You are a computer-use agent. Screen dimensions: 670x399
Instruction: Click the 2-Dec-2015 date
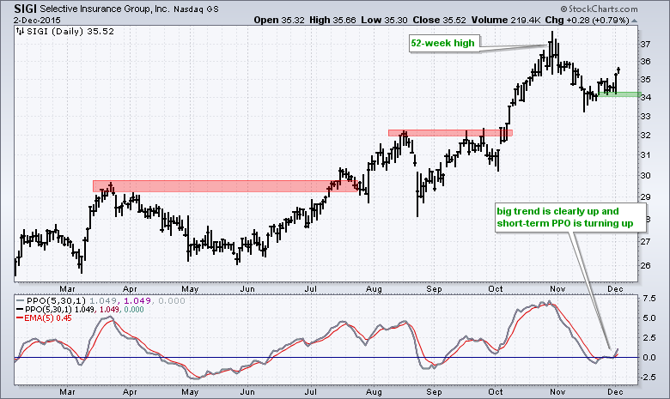pos(37,20)
